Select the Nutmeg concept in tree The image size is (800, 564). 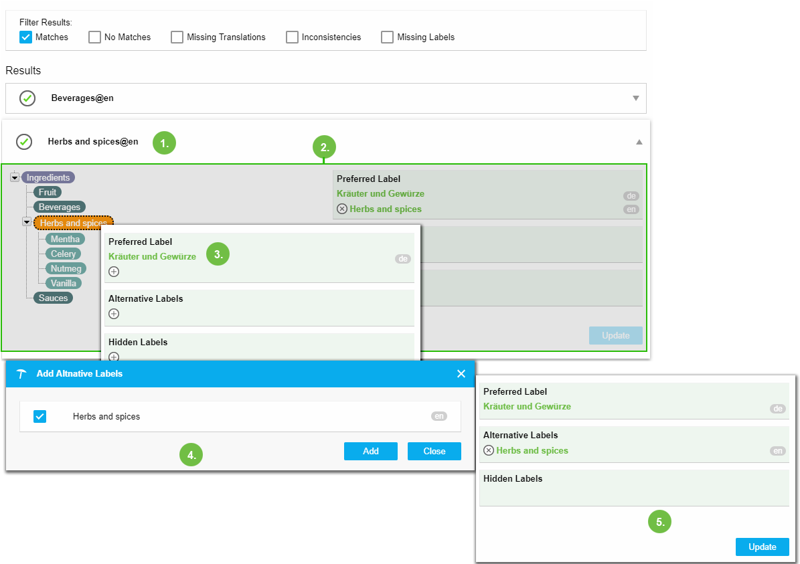point(66,268)
